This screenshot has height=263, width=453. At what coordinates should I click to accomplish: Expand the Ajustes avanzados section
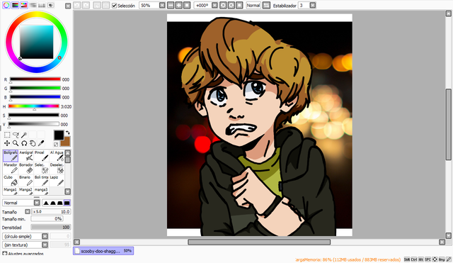coord(5,254)
